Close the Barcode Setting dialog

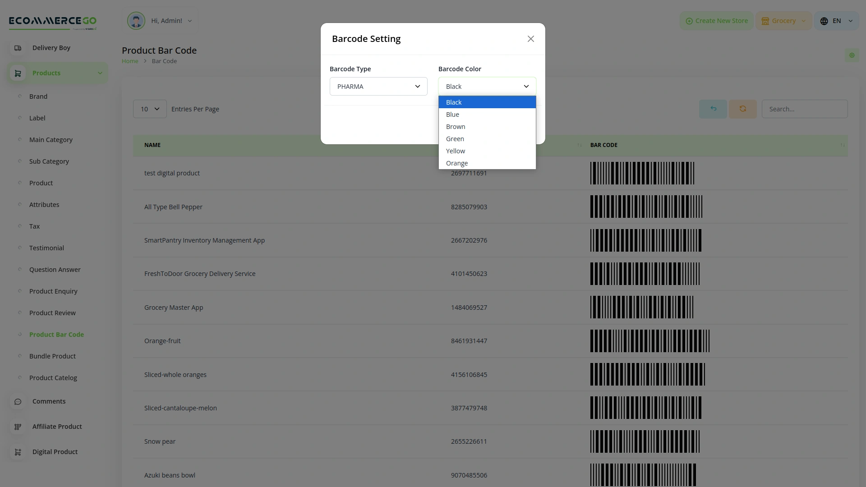tap(530, 39)
